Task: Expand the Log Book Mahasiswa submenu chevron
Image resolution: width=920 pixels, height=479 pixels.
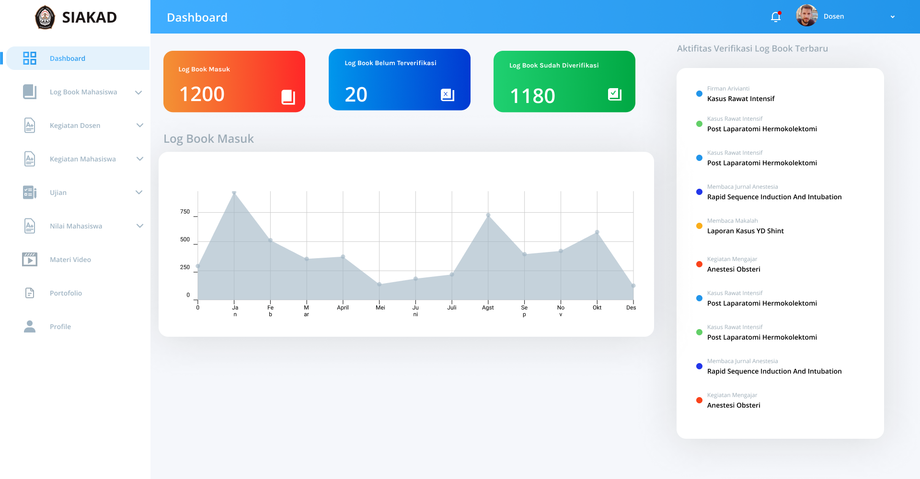Action: pyautogui.click(x=138, y=92)
